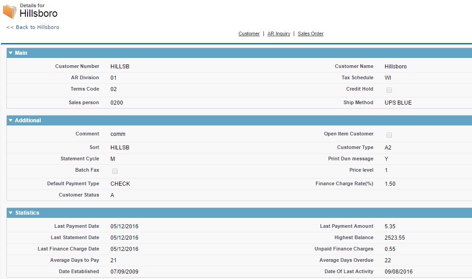Open the AR Inquiry link
This screenshot has height=279, width=472.
279,34
